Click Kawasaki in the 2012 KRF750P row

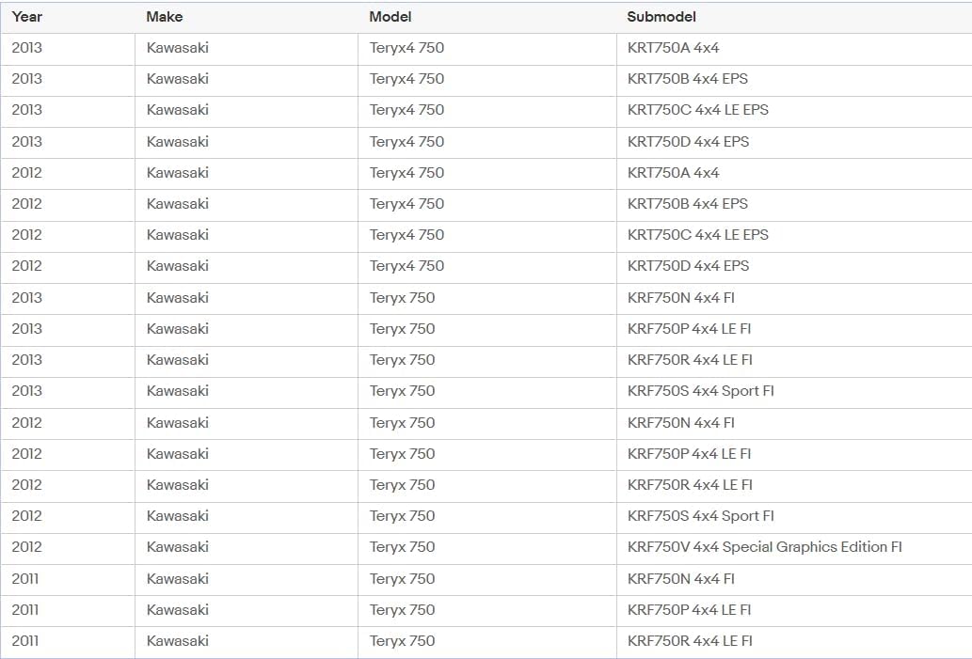177,453
